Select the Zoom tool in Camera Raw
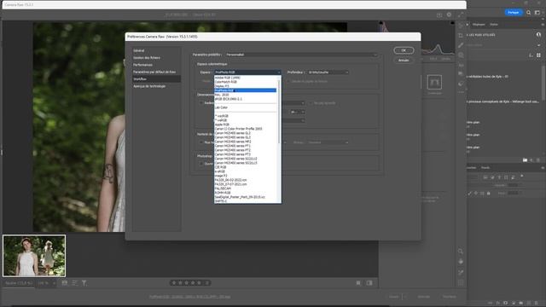 point(461,252)
